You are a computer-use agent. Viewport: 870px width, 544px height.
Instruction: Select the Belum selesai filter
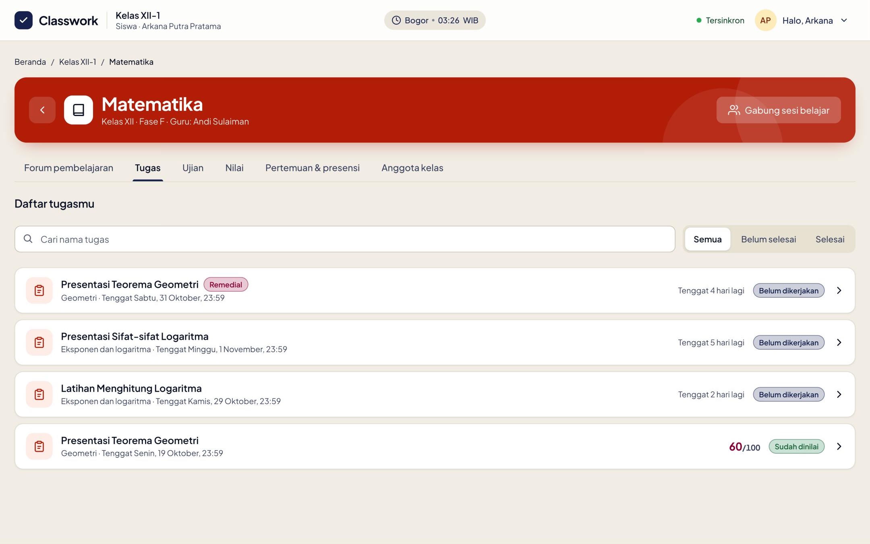coord(768,239)
